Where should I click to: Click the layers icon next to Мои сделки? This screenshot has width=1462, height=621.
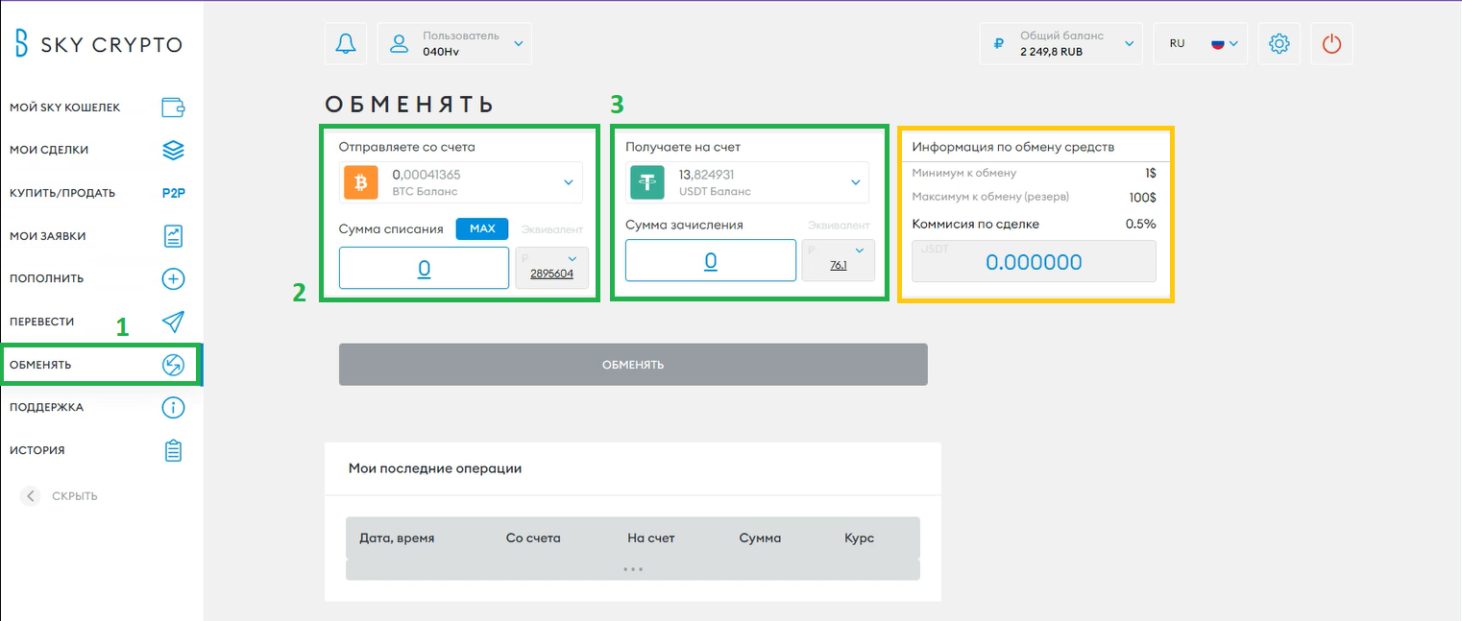tap(173, 151)
